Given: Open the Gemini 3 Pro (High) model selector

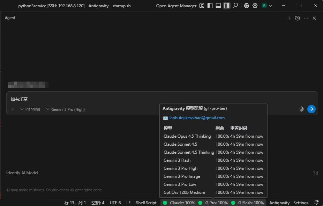Looking at the screenshot, I should tap(65, 109).
